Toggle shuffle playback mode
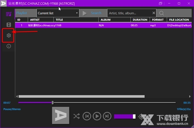The image size is (194, 128). pos(76,116)
